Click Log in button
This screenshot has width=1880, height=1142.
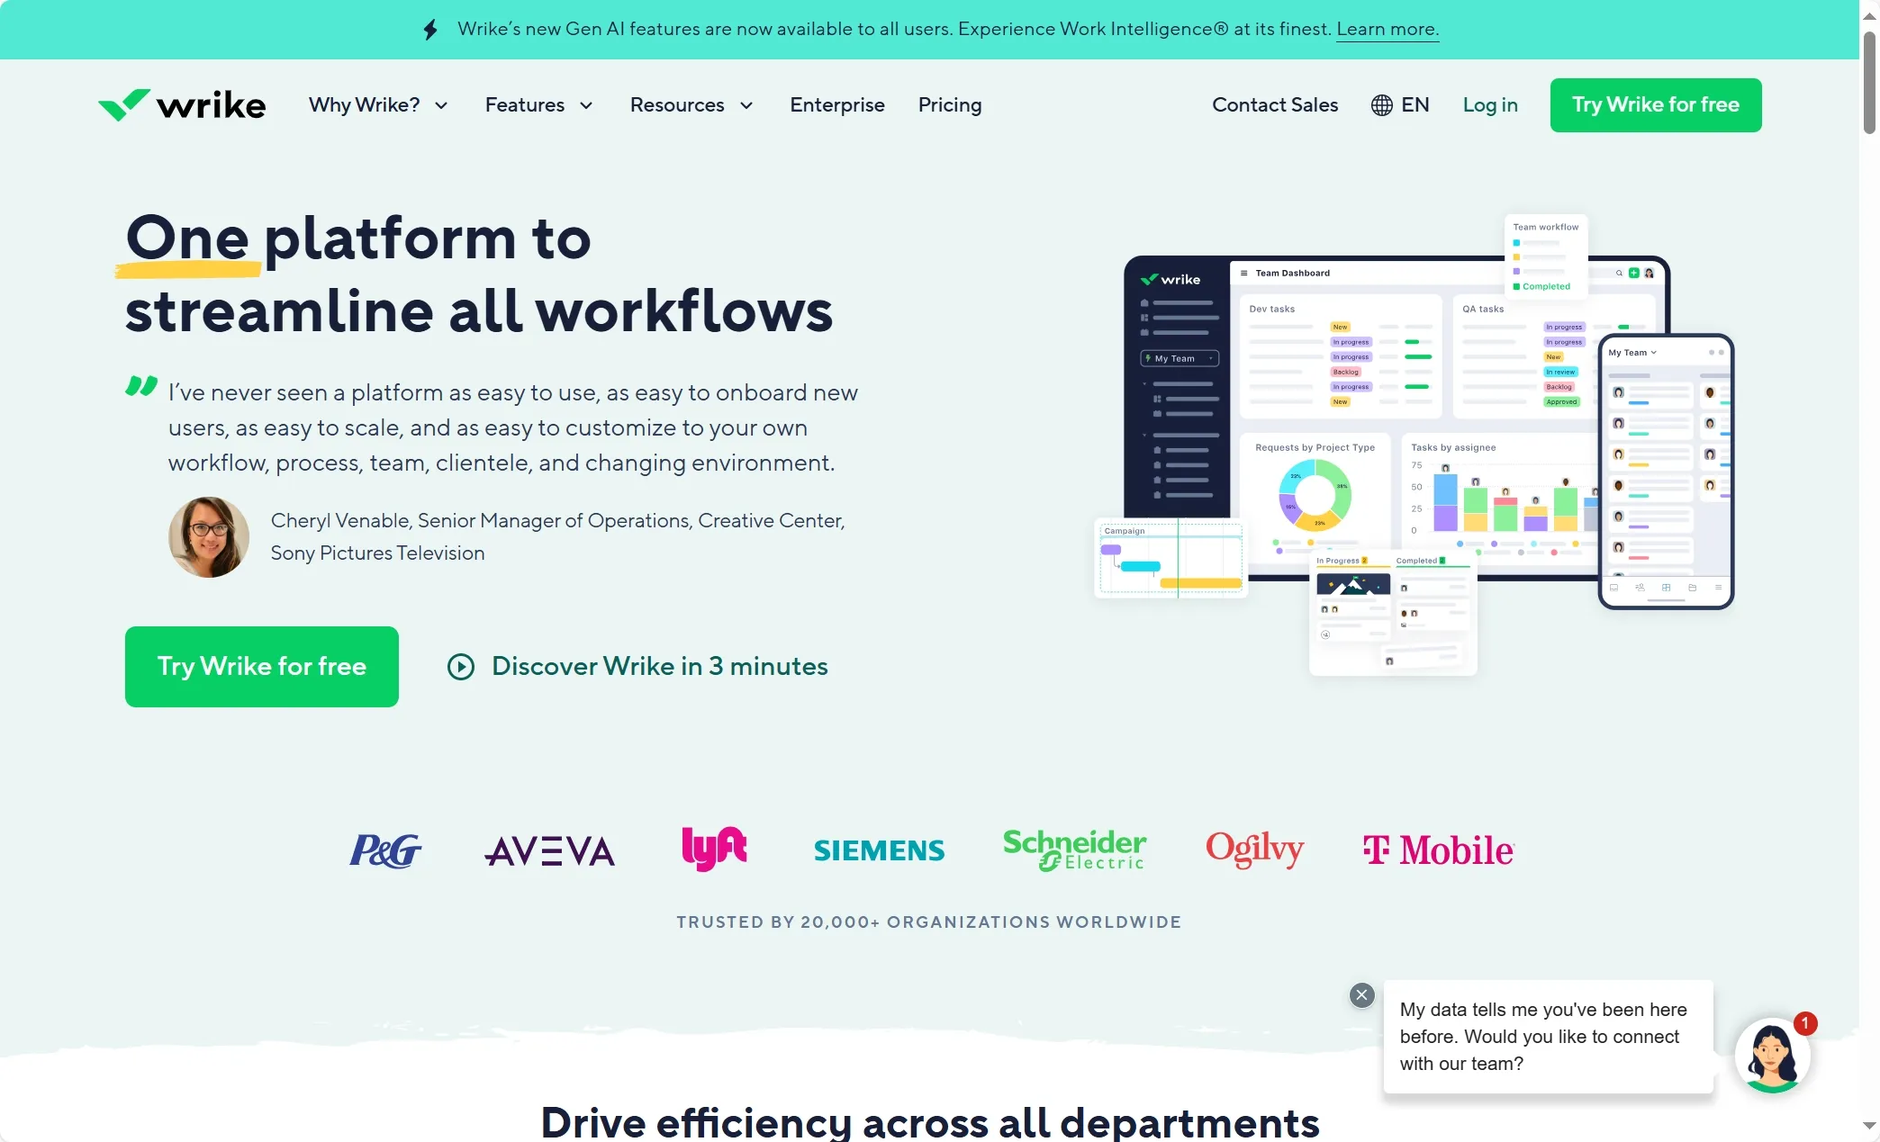tap(1489, 103)
